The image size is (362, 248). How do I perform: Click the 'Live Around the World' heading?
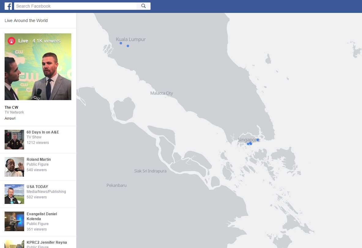tap(26, 21)
